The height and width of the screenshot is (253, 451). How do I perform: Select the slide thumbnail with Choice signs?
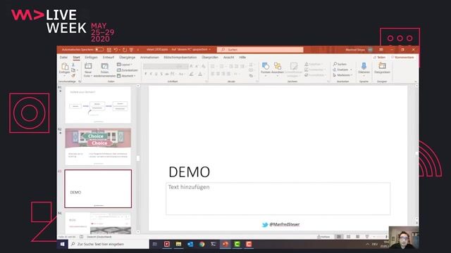coord(98,147)
